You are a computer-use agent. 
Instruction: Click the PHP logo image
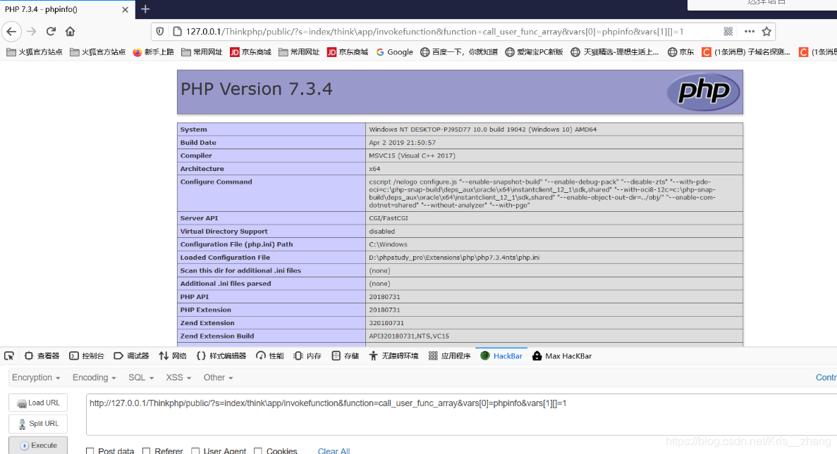click(703, 92)
